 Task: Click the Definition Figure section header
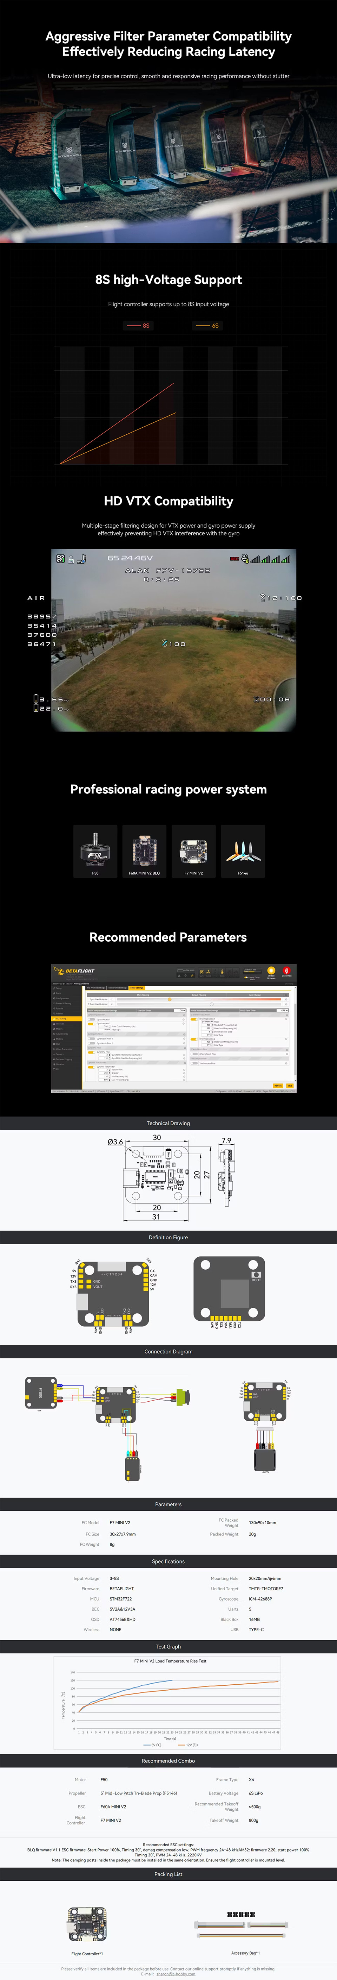point(168,1238)
